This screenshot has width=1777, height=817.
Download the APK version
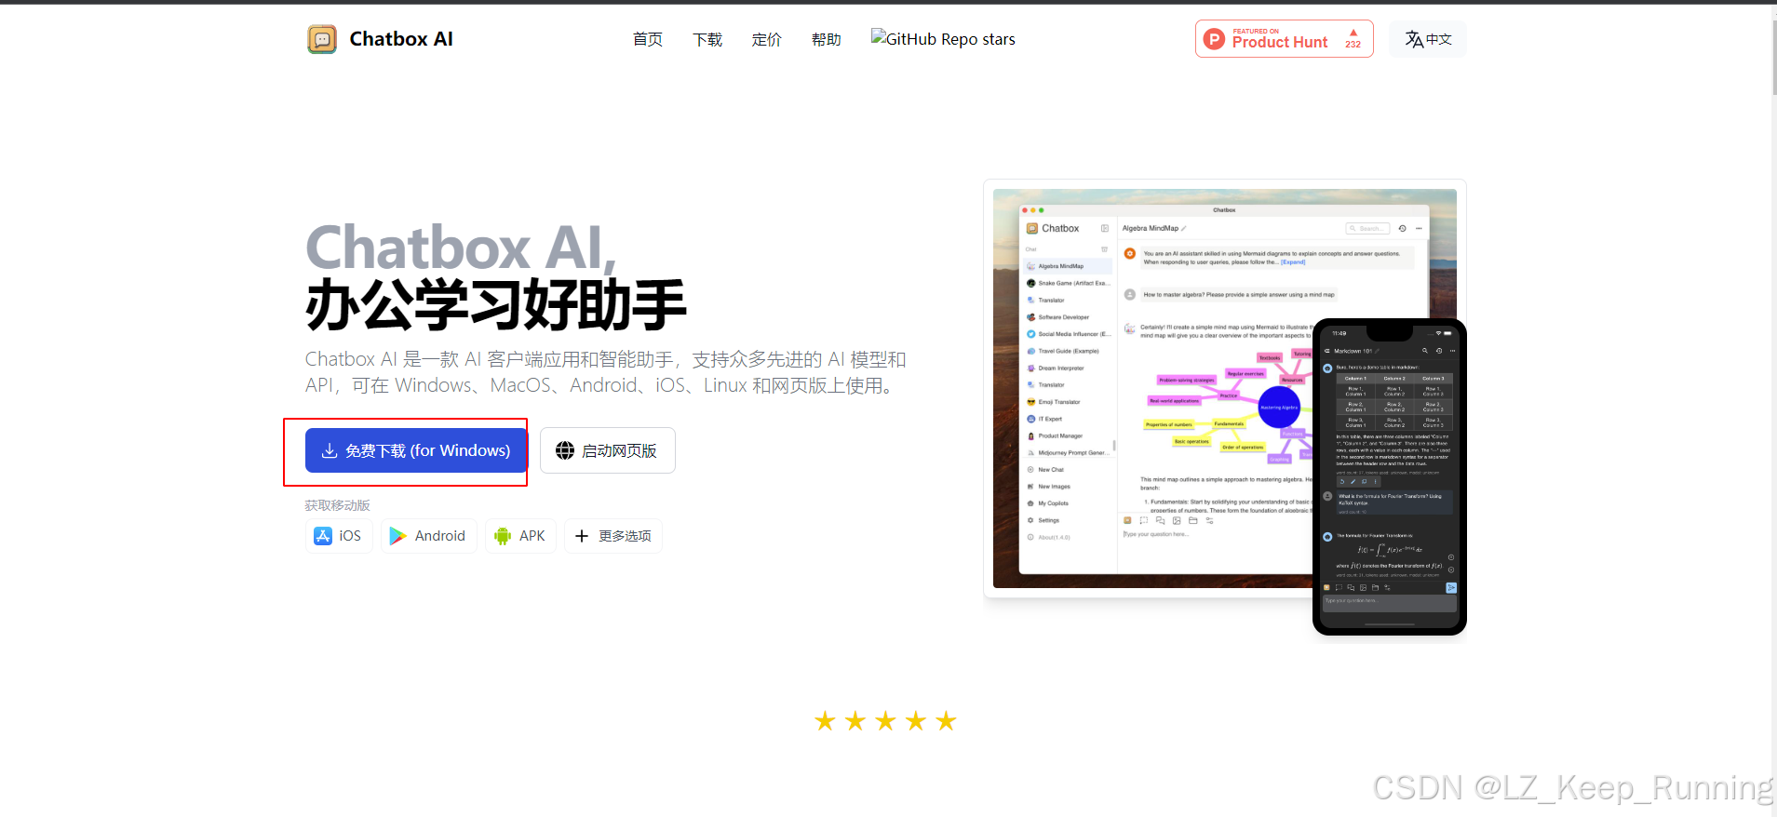[x=520, y=536]
